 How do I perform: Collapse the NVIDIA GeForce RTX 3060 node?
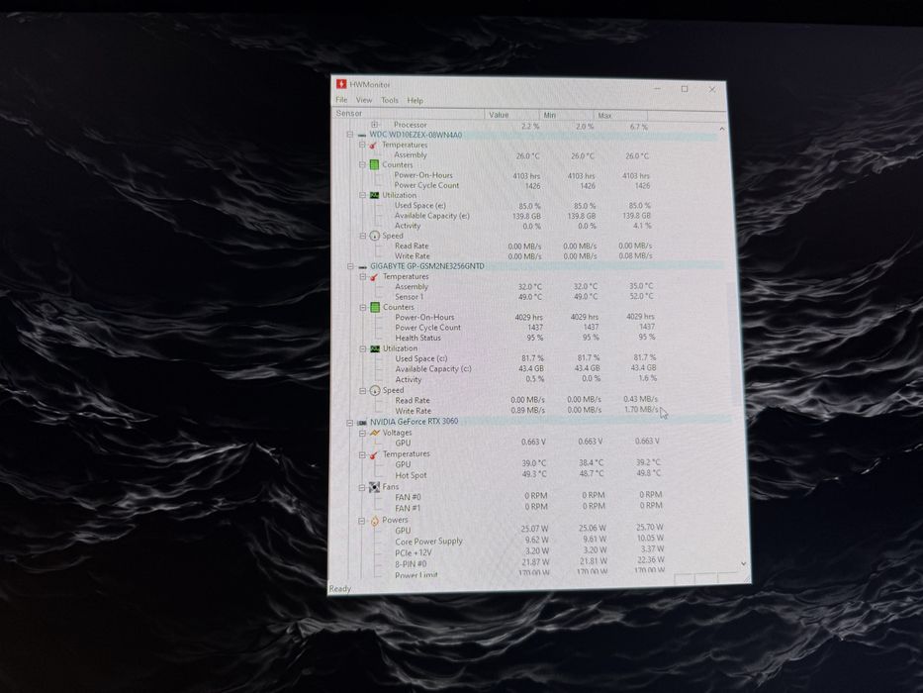click(349, 423)
